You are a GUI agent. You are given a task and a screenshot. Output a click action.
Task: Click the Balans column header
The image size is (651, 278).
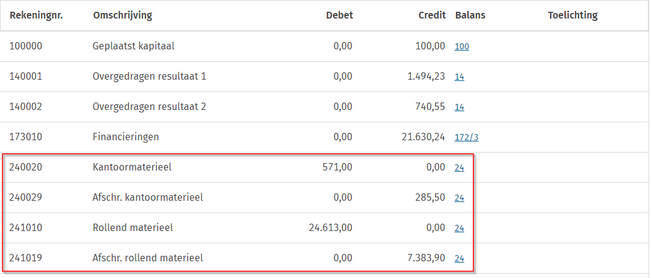point(470,15)
